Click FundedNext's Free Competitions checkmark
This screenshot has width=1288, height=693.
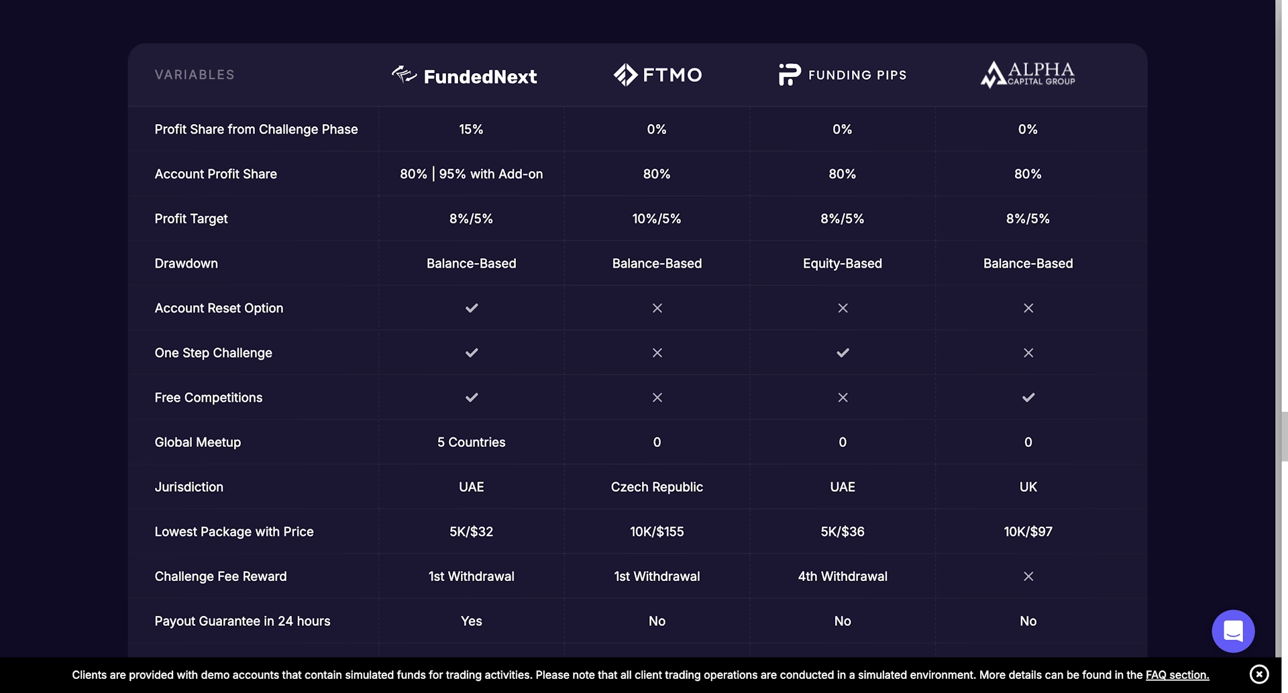point(472,398)
